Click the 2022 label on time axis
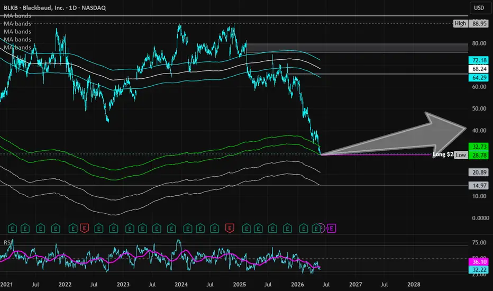 [x=65, y=285]
